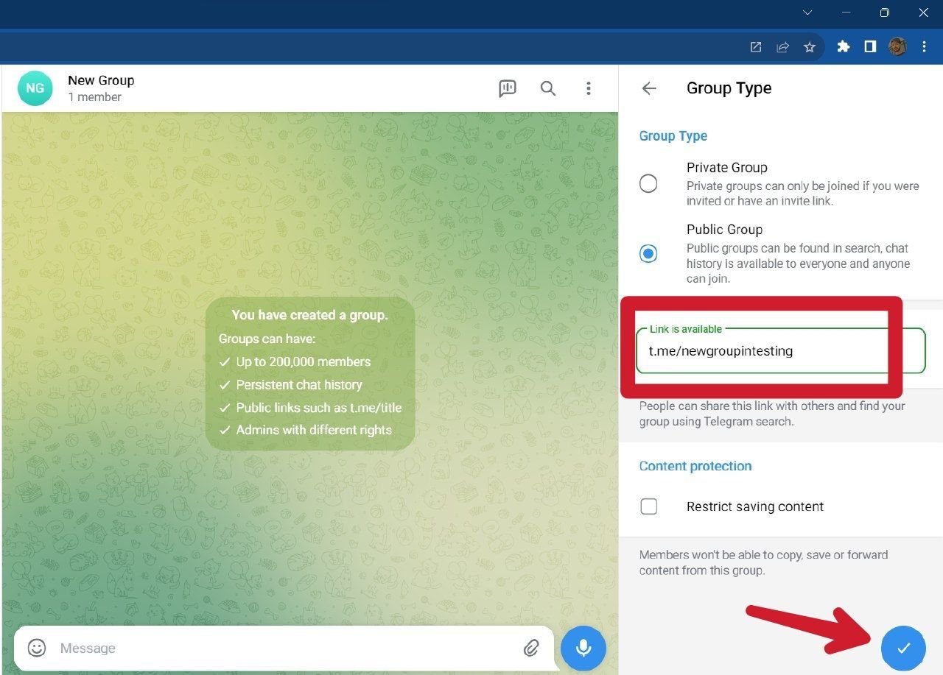Attach a file with paperclip icon
943x675 pixels.
531,648
